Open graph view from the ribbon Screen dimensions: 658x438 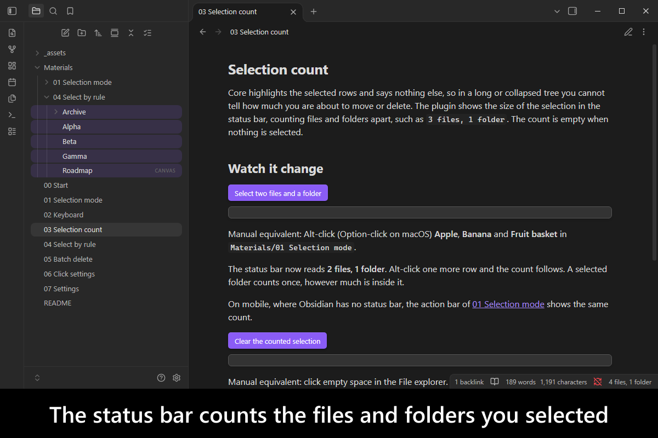coord(12,49)
